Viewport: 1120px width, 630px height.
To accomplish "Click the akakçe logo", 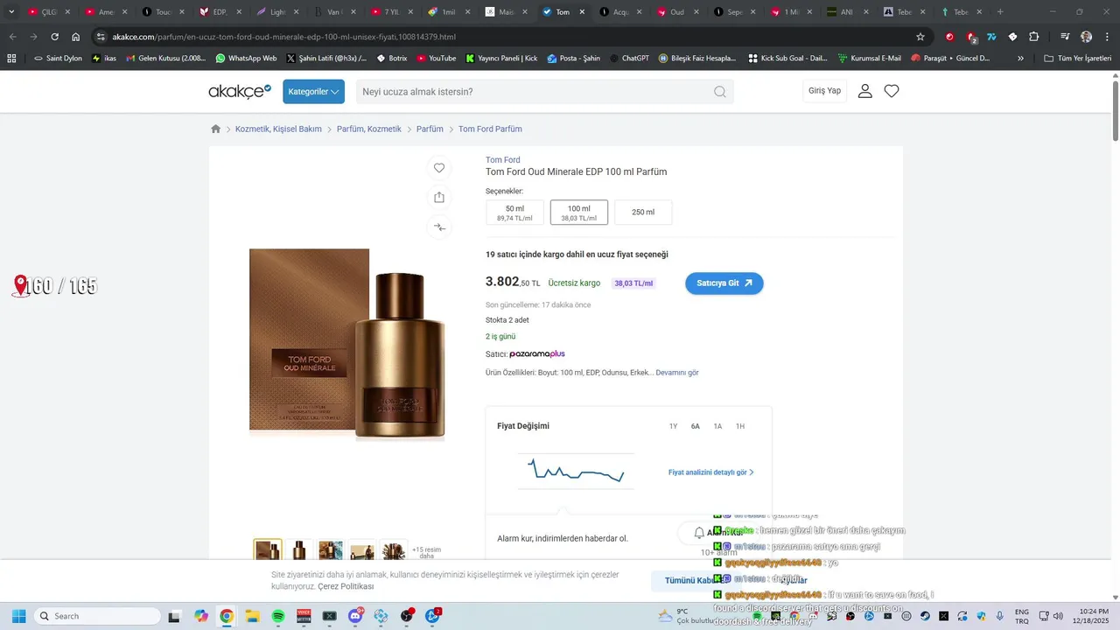I will pyautogui.click(x=240, y=91).
